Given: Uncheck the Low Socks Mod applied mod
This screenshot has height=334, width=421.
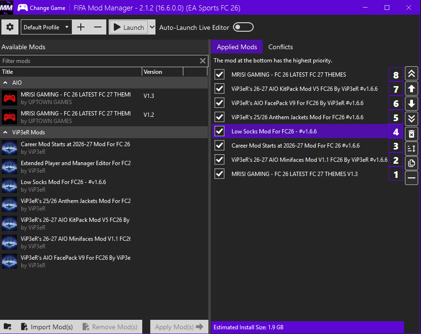Looking at the screenshot, I should tap(219, 131).
